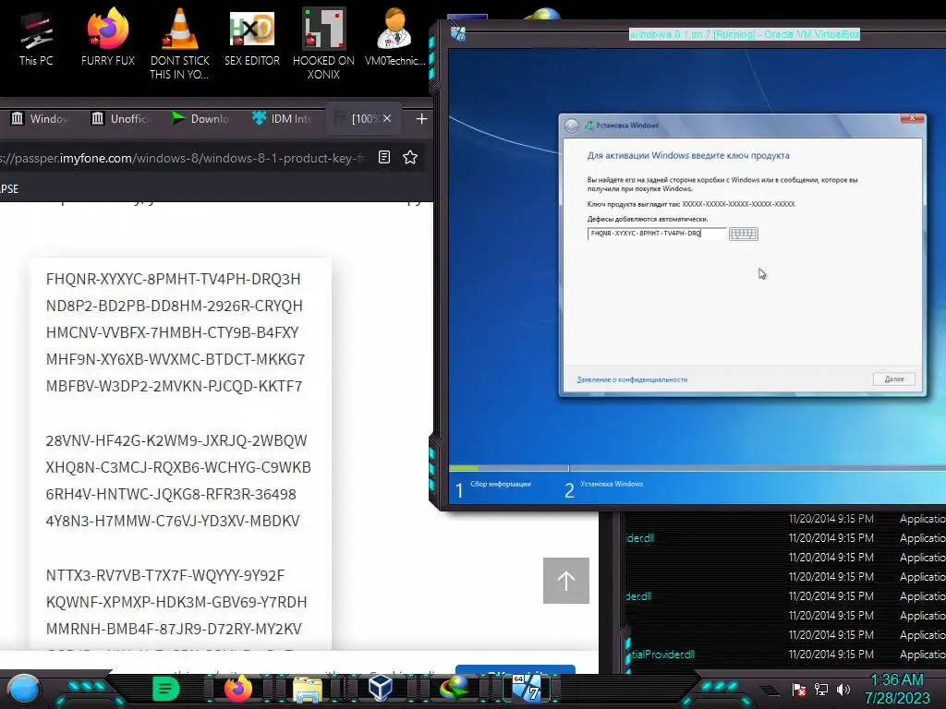Click key HMCNV-VVBFX-7HMBH-CTY9B-B4FXY
The width and height of the screenshot is (946, 709).
173,332
